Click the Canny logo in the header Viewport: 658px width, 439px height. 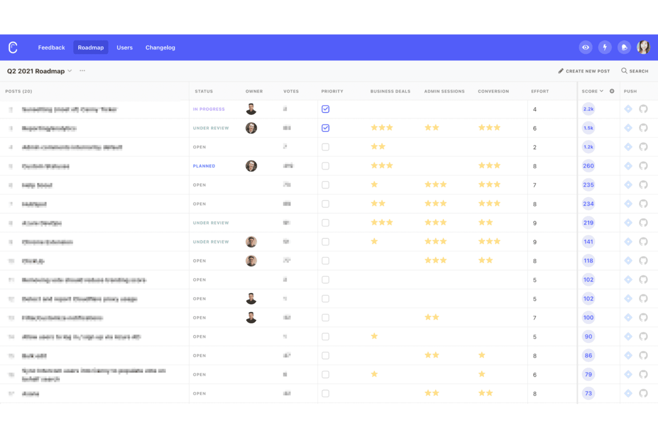point(13,48)
